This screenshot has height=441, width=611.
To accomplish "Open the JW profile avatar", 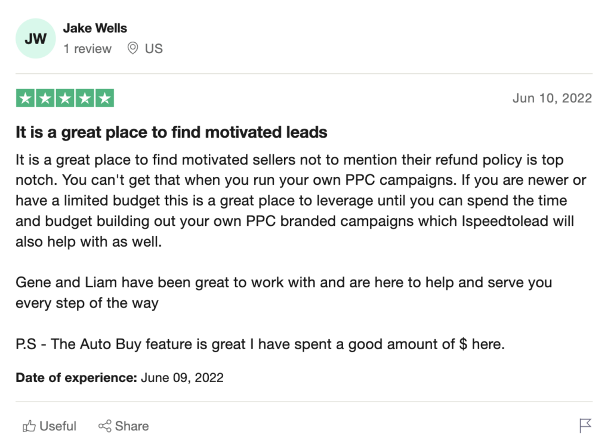I will (x=36, y=39).
